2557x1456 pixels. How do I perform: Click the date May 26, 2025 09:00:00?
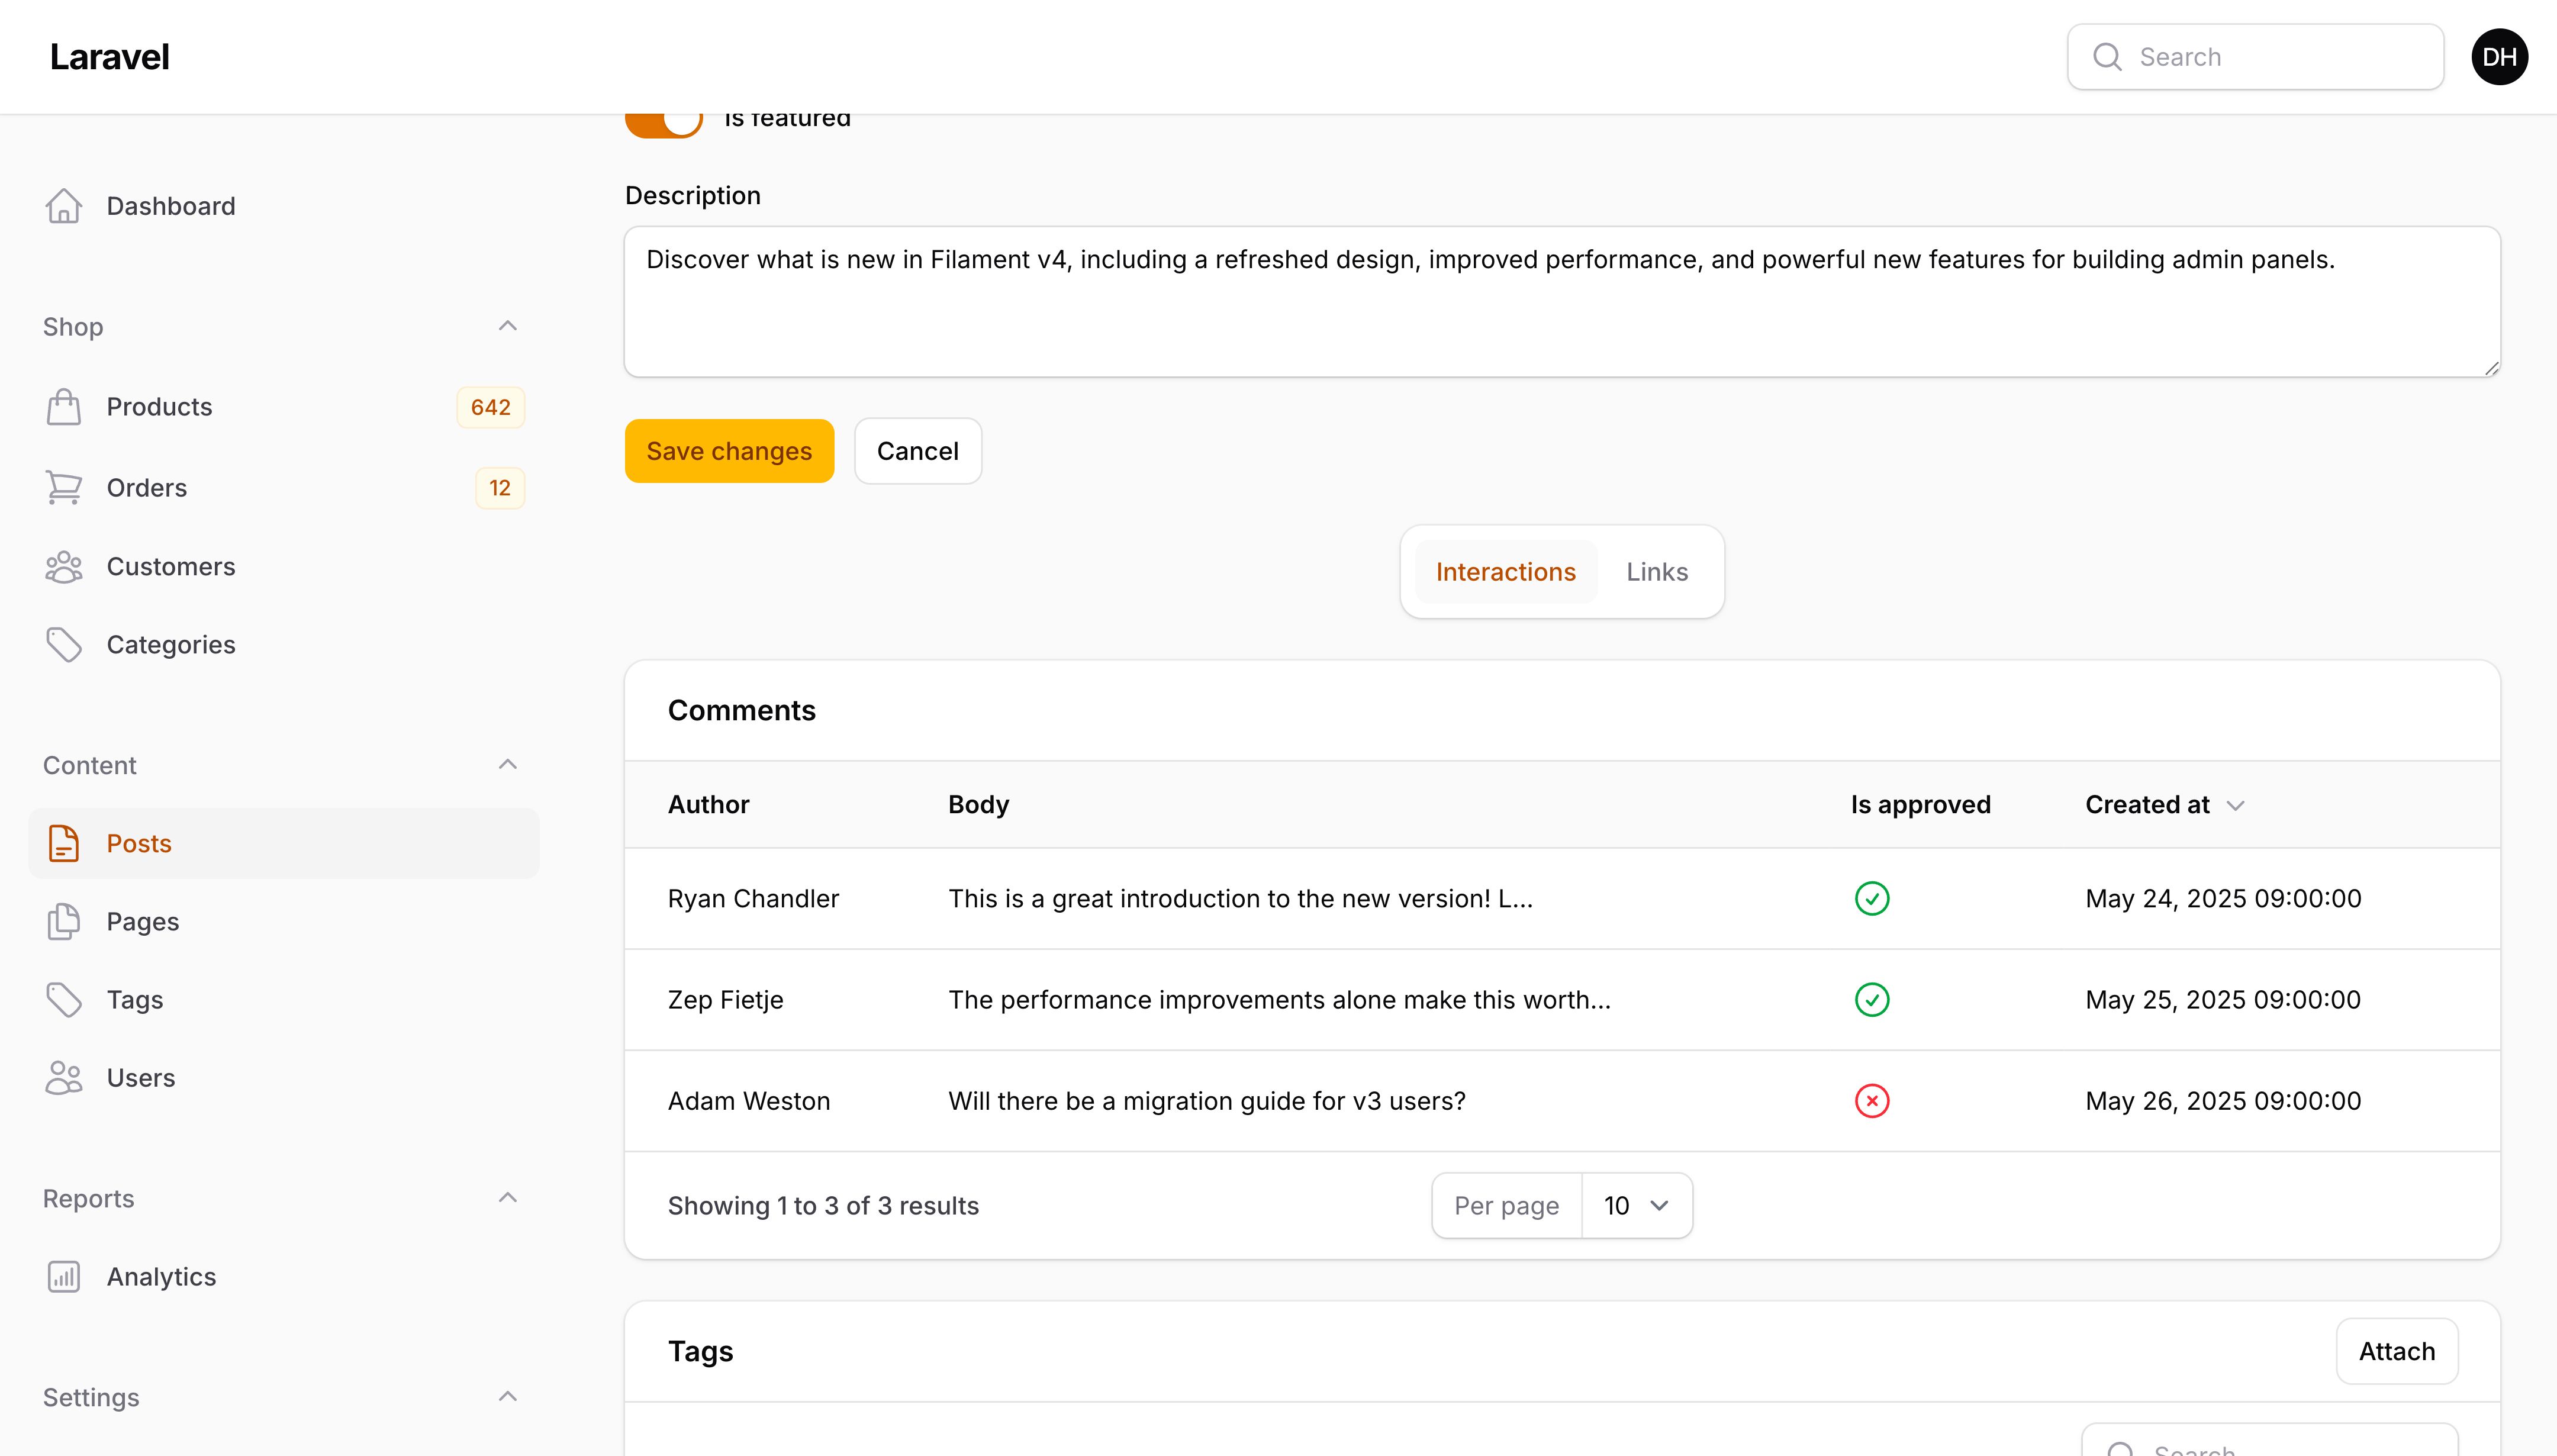point(2223,1100)
